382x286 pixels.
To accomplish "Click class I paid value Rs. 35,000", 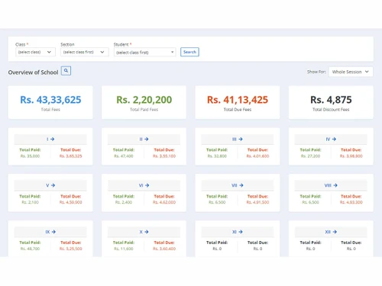I will [x=30, y=156].
